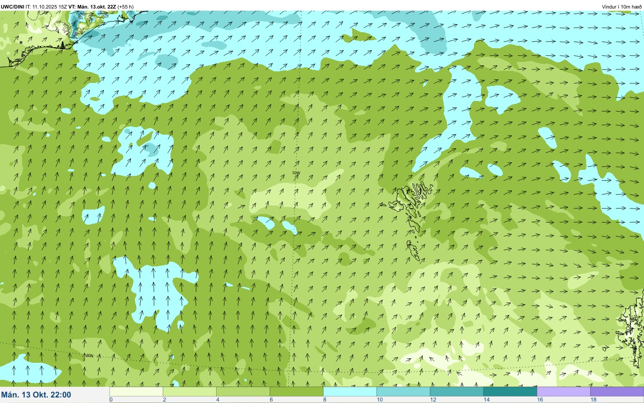Click the 2–4 m/s light green legend swatch
The image size is (644, 403).
point(190,391)
